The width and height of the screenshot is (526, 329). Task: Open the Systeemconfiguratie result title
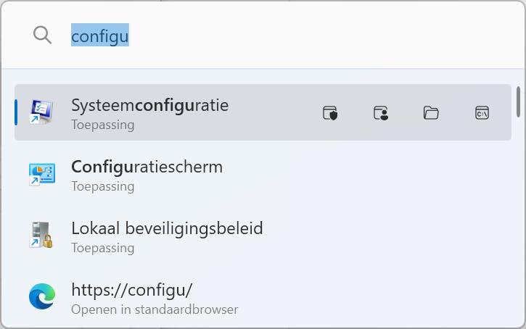[149, 105]
